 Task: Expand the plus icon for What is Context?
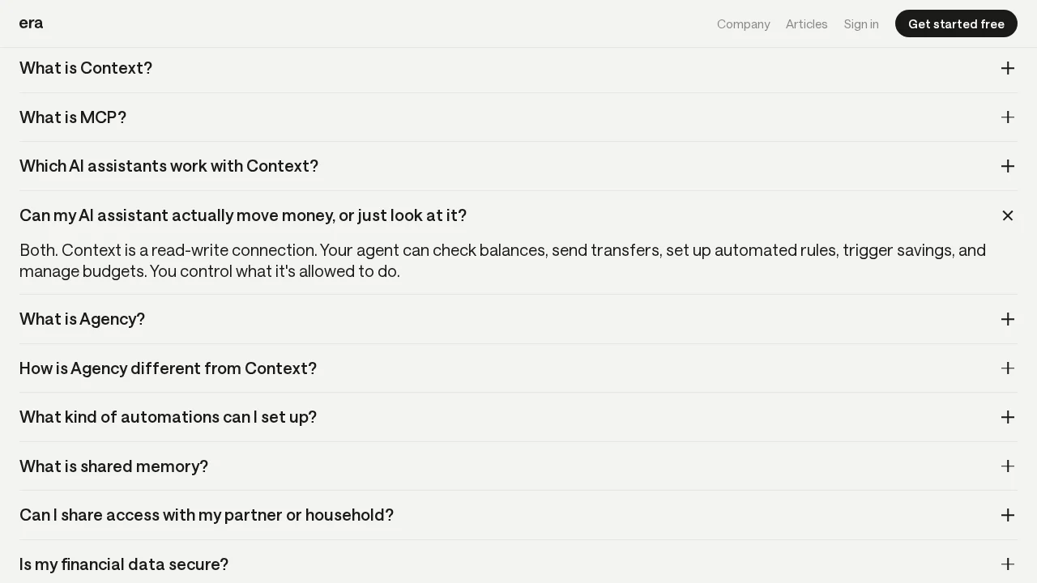[1007, 68]
